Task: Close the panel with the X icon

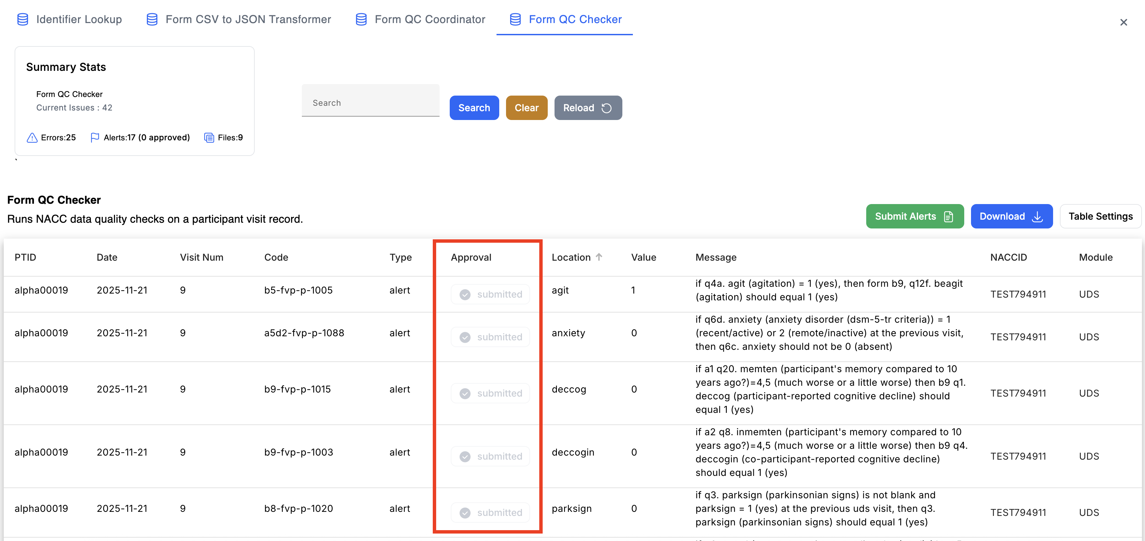Action: tap(1123, 22)
